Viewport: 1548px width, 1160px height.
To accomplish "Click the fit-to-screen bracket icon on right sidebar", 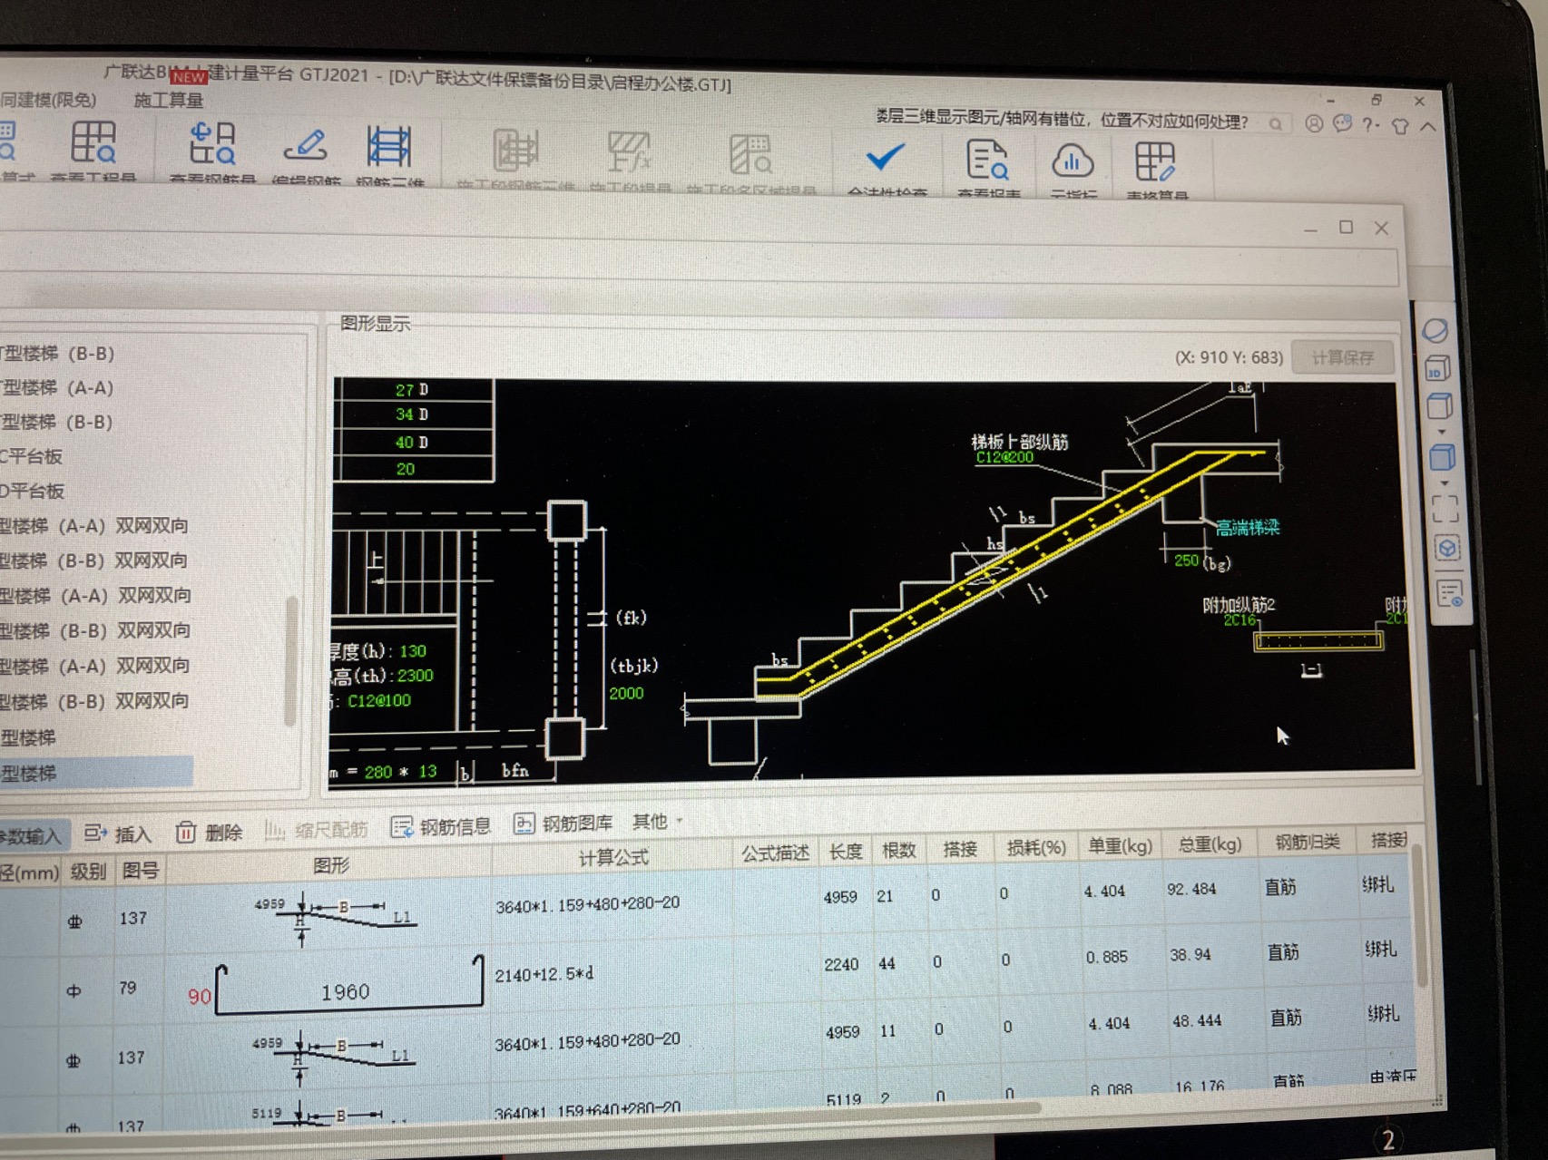I will pyautogui.click(x=1445, y=508).
